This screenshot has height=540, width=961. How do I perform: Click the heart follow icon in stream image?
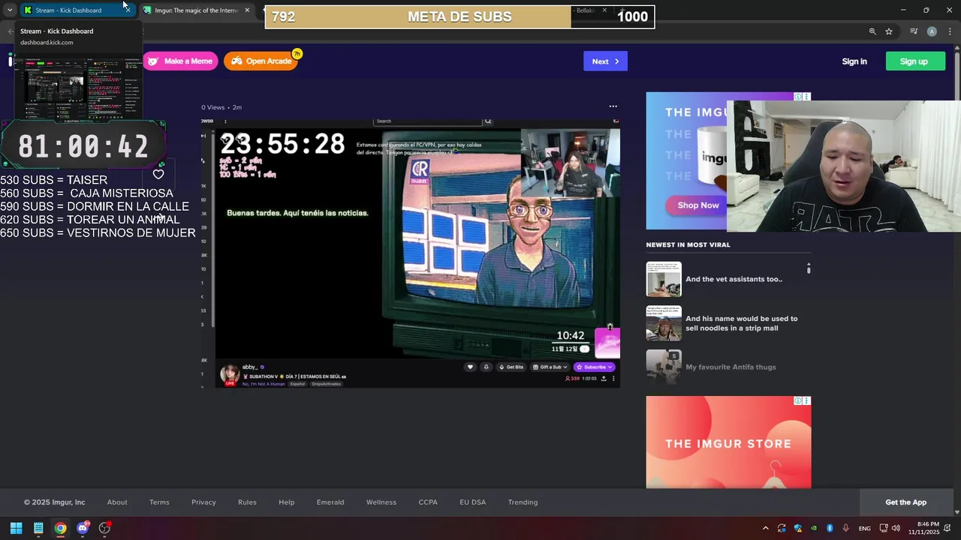tap(470, 367)
